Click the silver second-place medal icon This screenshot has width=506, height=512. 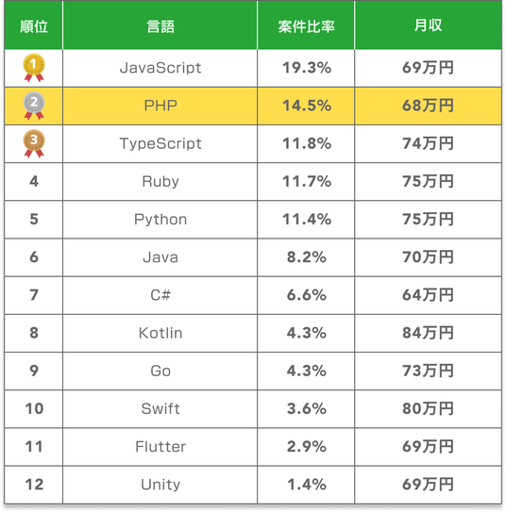click(34, 106)
